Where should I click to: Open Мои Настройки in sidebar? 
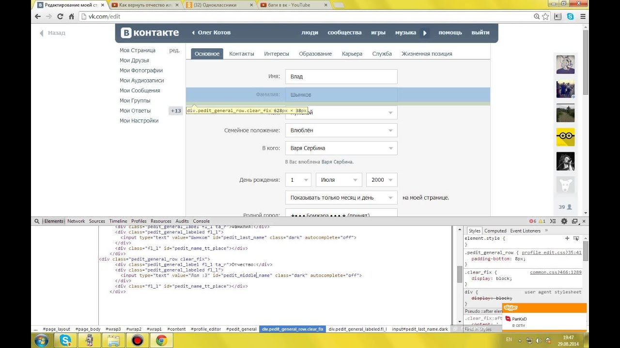[x=139, y=121]
